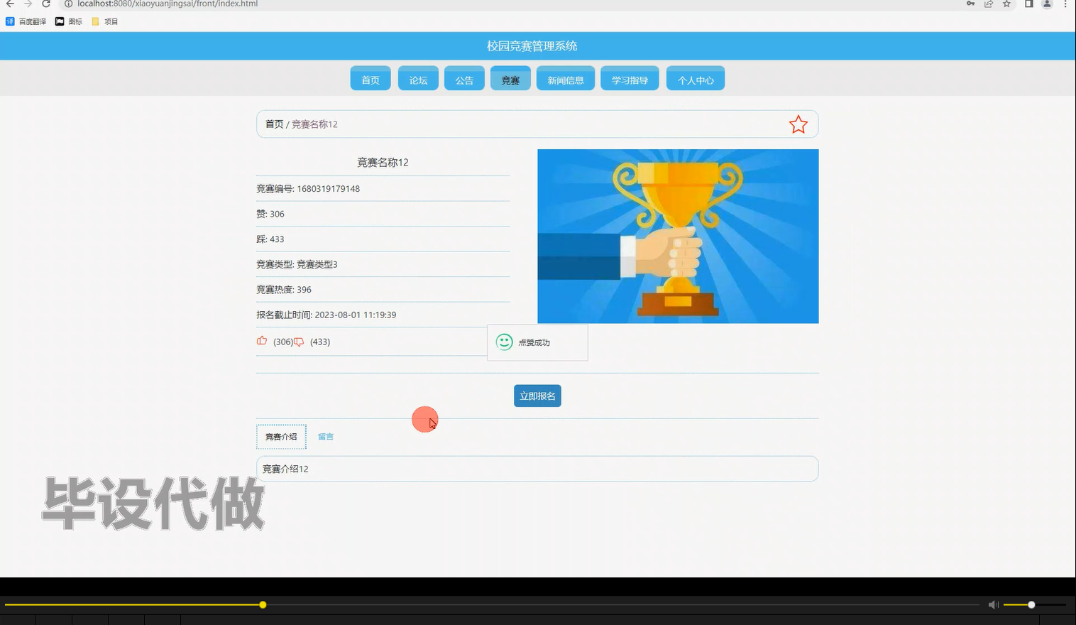Click the trophy image of 竞赛名称12

677,236
